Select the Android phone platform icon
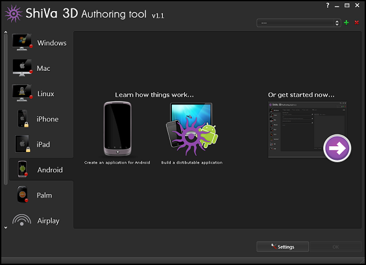This screenshot has width=366, height=265. click(23, 169)
